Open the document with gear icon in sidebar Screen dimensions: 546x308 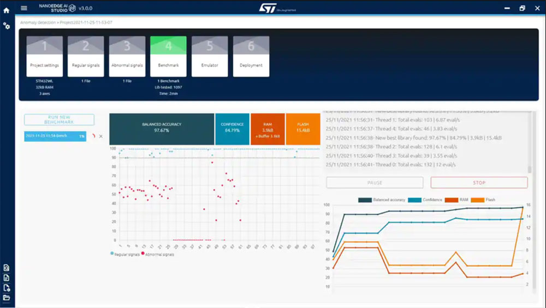pyautogui.click(x=6, y=288)
